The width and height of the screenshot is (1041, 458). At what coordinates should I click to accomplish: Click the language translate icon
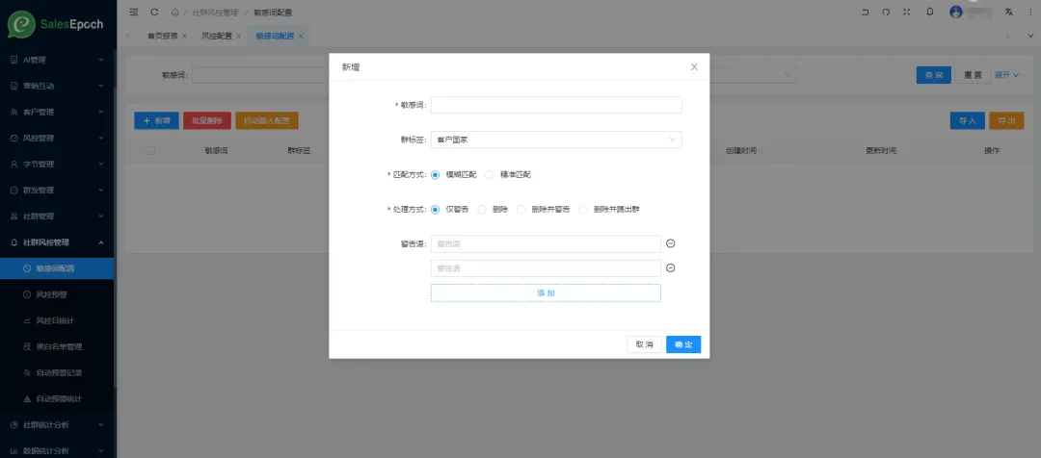click(1009, 12)
